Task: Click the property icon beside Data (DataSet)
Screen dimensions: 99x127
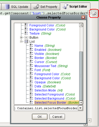Action: (31, 86)
